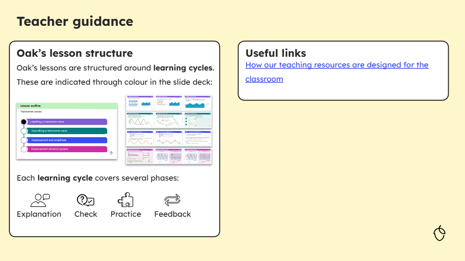This screenshot has height=261, width=465.
Task: Click the blue 'Displacement and amplitude' bar
Action: [x=67, y=140]
